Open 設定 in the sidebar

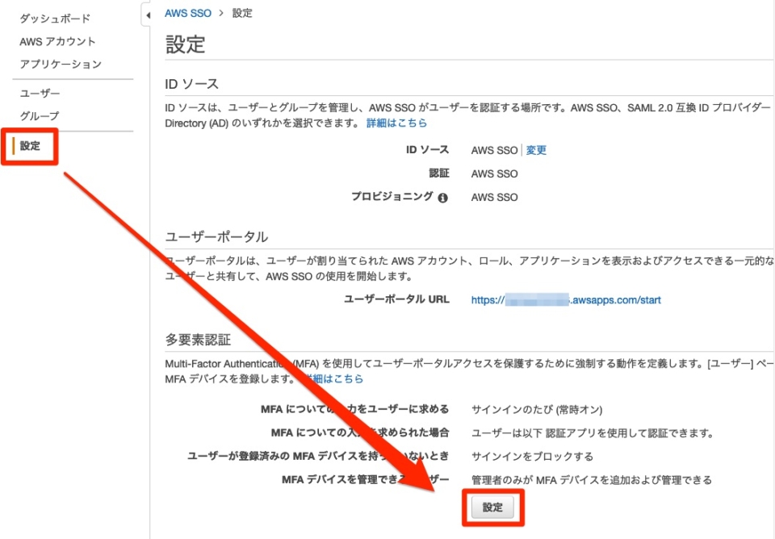pos(30,146)
